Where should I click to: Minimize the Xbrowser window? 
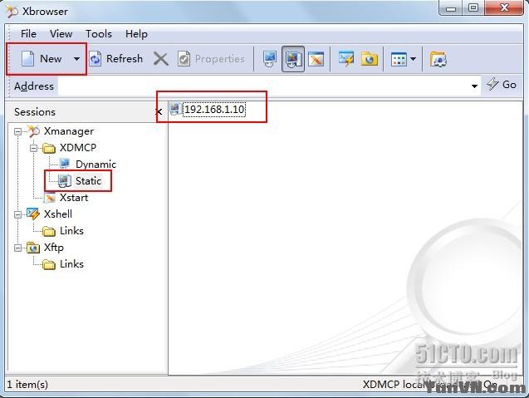pyautogui.click(x=451, y=8)
